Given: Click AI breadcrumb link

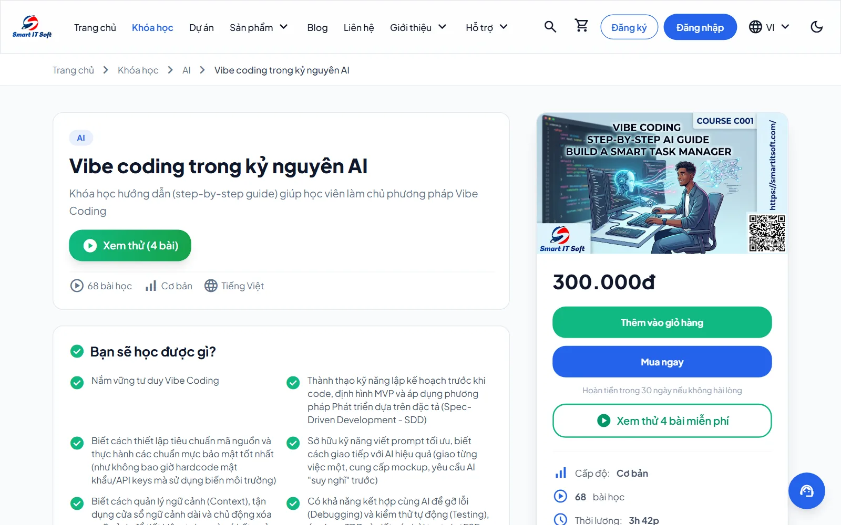Looking at the screenshot, I should 187,70.
